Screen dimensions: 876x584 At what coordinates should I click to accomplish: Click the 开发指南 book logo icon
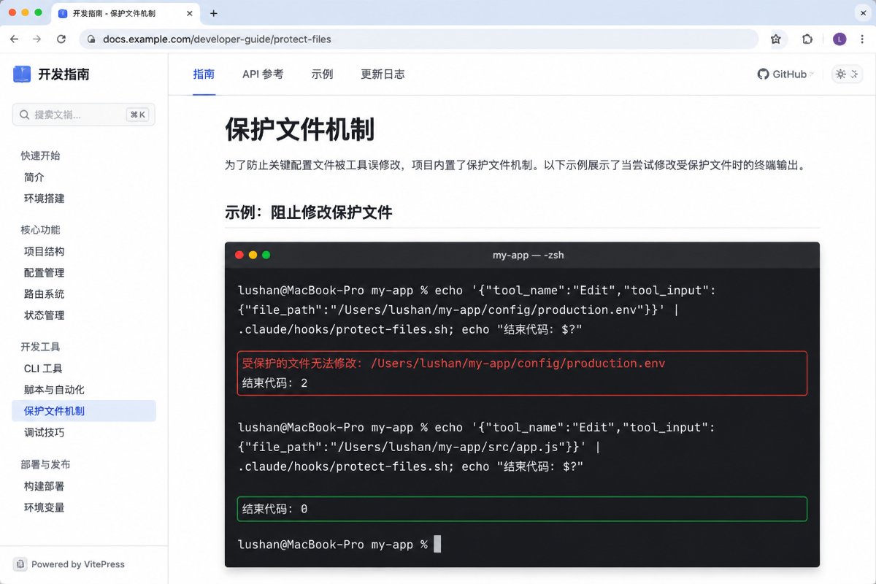pyautogui.click(x=23, y=74)
